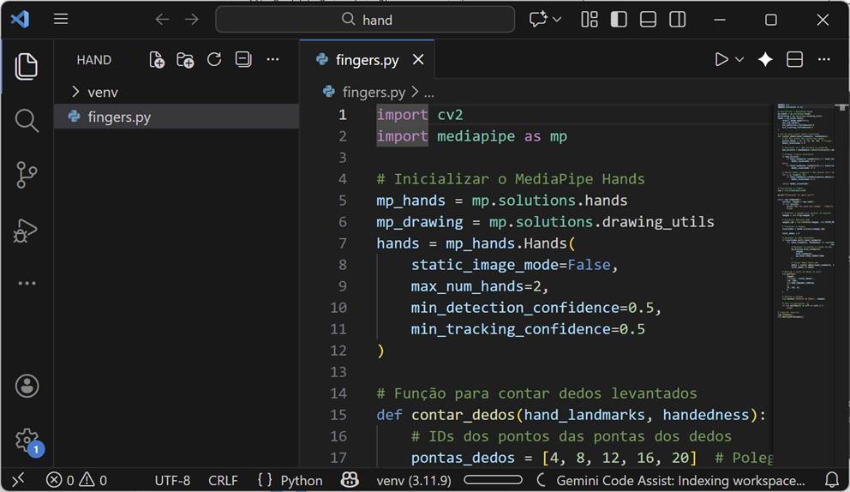Screen dimensions: 850x492
Task: Open the Accounts menu icon
Action: [x=27, y=387]
